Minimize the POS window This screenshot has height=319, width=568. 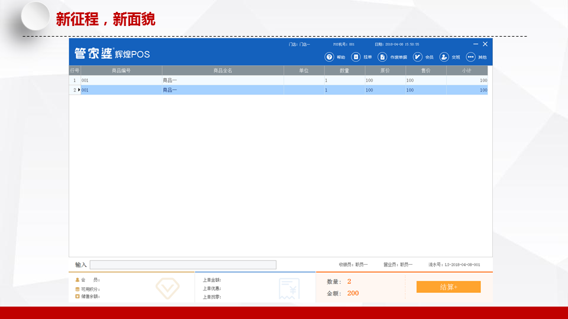(x=476, y=44)
